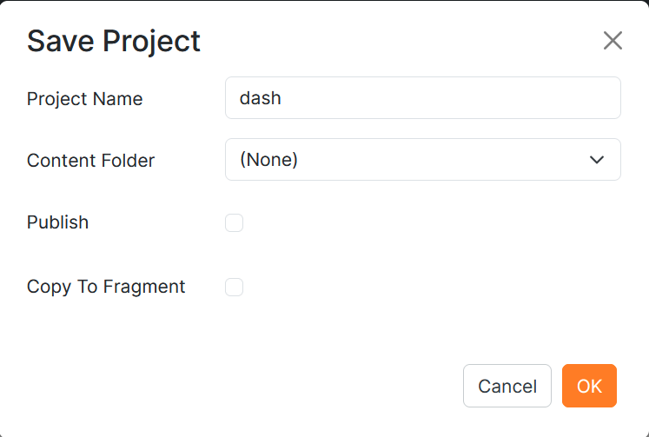Open the Content Folder dropdown
The height and width of the screenshot is (437, 649).
point(422,160)
